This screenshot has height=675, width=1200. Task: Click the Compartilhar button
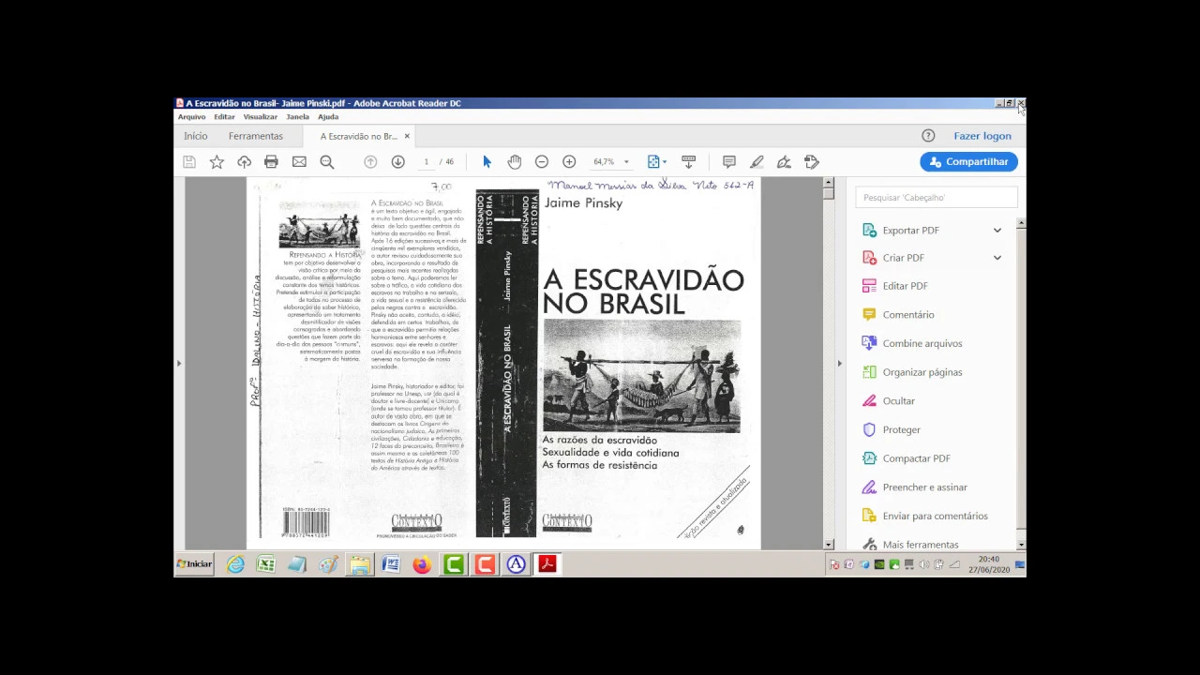click(968, 162)
